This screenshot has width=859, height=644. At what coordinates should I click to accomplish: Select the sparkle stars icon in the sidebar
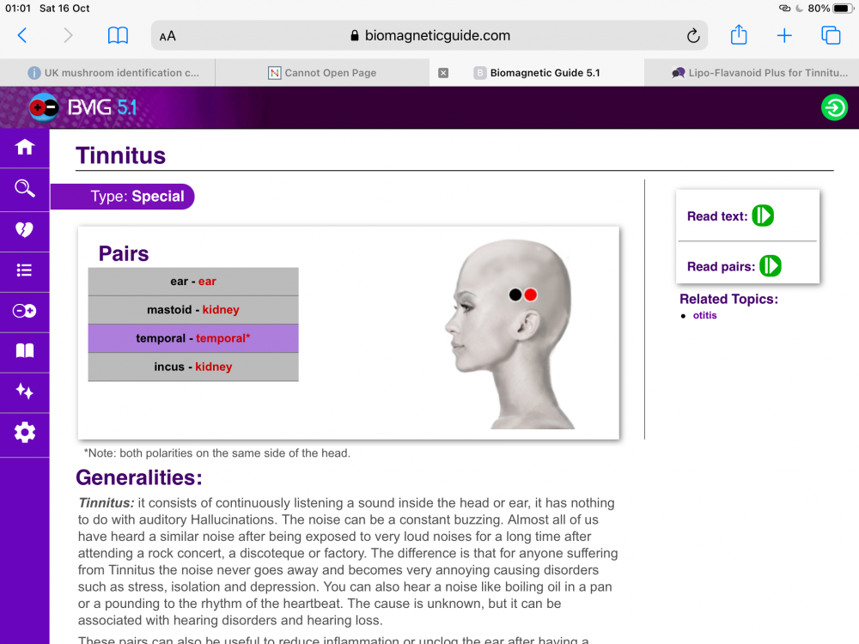pyautogui.click(x=24, y=392)
